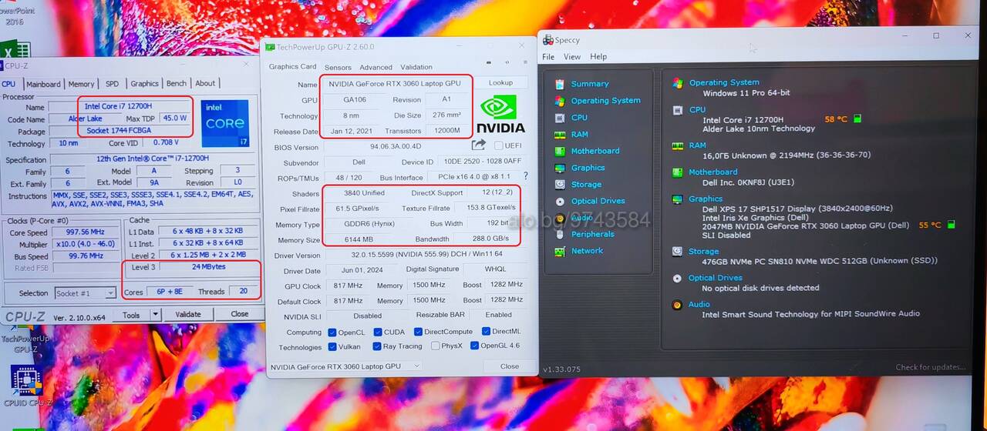
Task: Toggle the PhysX checkbox
Action: click(434, 346)
